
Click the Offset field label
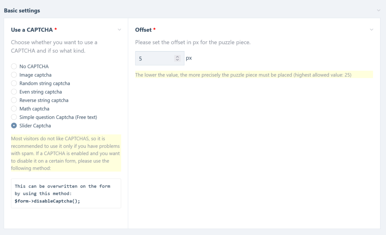[x=143, y=30]
